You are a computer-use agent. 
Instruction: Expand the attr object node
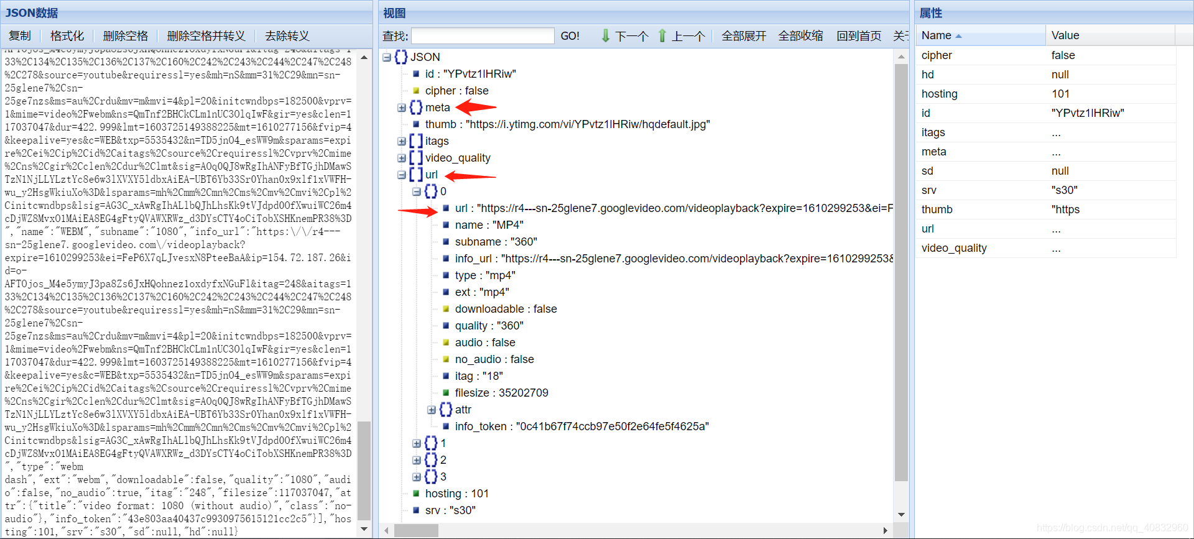coord(432,410)
